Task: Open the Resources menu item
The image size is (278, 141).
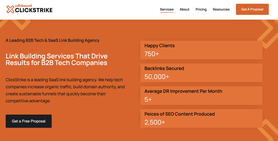Action: coord(221,9)
